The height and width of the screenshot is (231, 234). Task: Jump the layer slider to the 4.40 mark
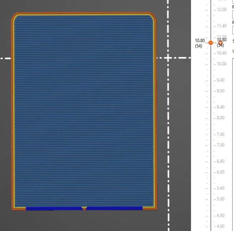click(221, 216)
